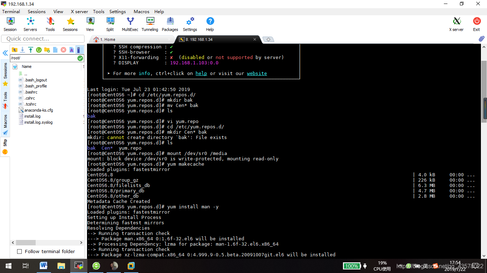Download selected files in SFTP toolbar
487x273 pixels.
point(22,50)
